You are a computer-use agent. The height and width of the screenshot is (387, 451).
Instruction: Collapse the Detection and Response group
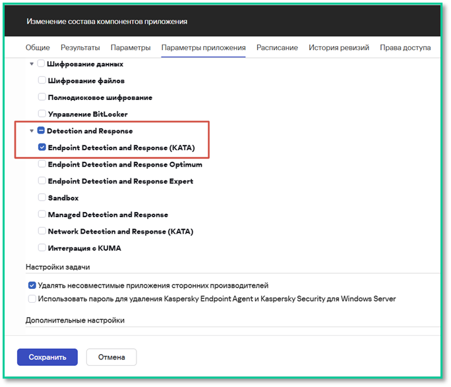click(32, 131)
